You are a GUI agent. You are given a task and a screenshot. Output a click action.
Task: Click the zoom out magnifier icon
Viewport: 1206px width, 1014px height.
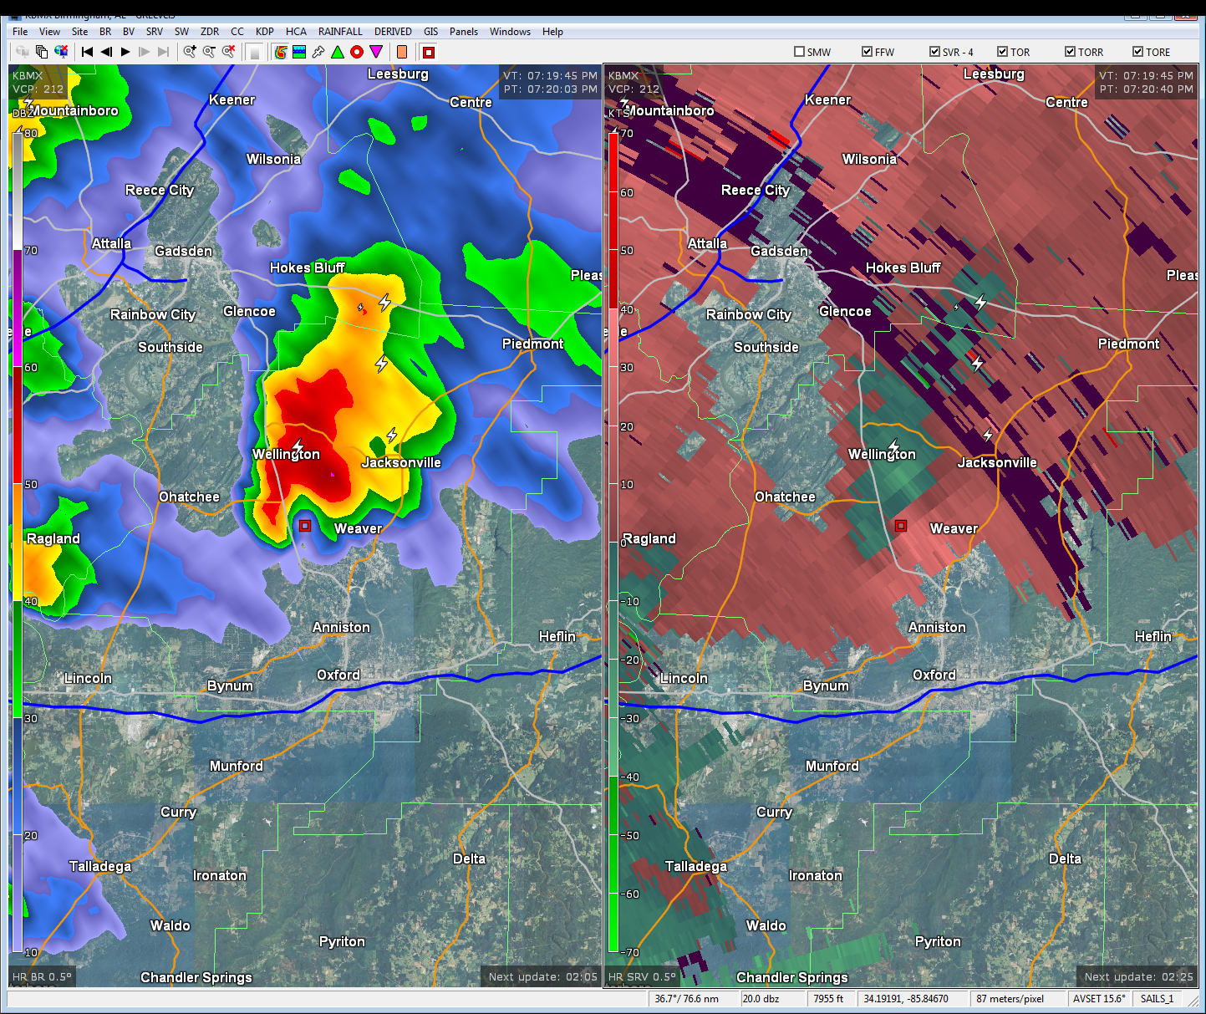coord(209,52)
